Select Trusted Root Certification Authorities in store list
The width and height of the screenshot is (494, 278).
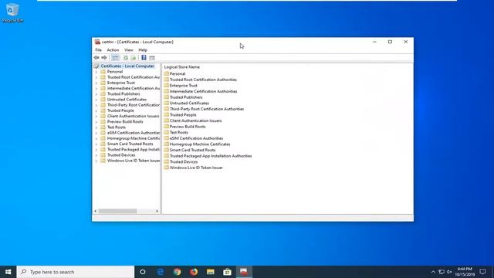tap(203, 80)
